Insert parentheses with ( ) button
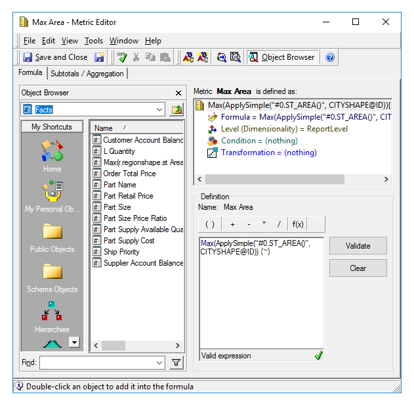414x411 pixels. [x=210, y=224]
